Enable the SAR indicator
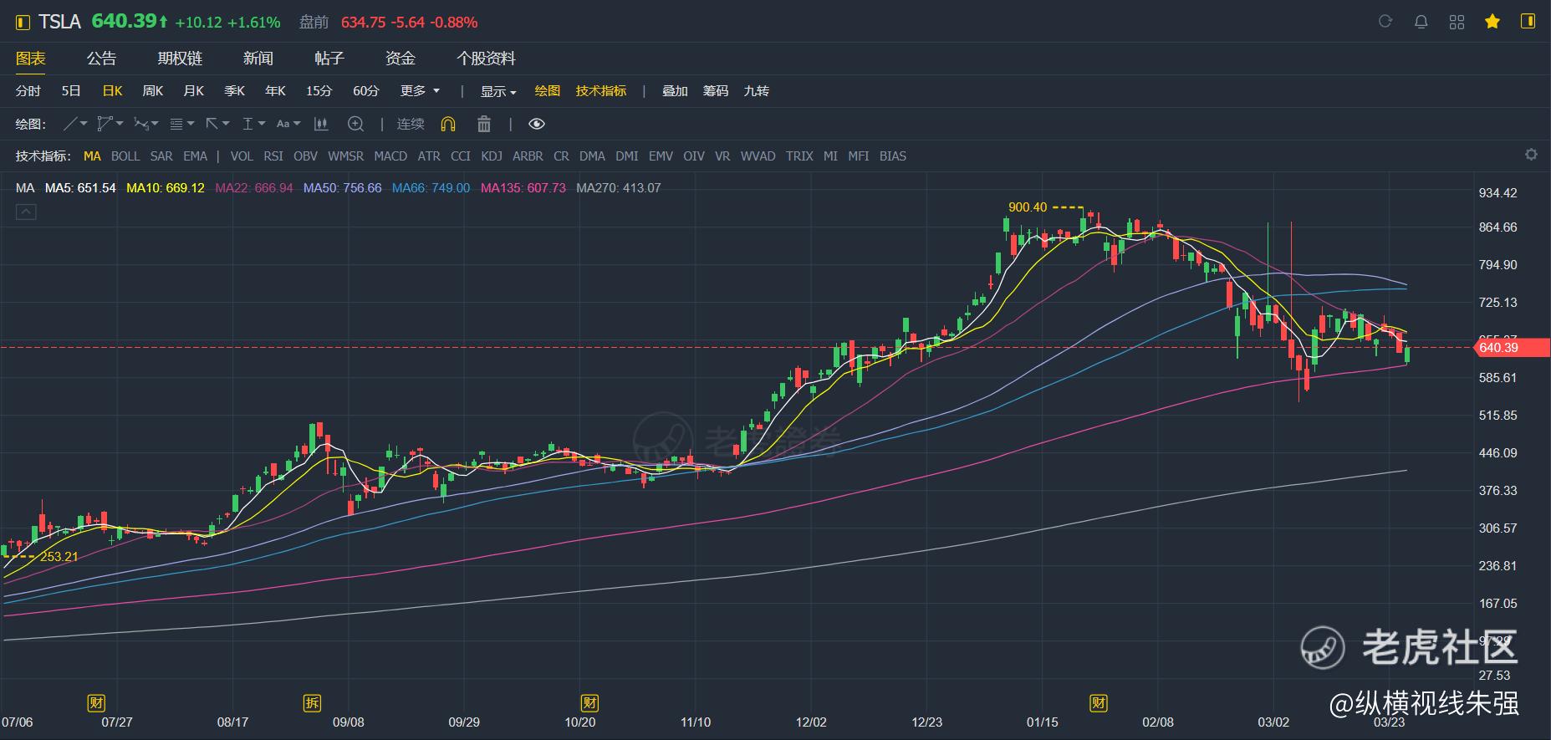The height and width of the screenshot is (740, 1551). tap(161, 156)
